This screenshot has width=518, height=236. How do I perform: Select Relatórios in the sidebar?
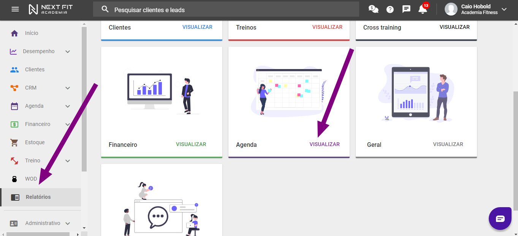click(x=40, y=197)
